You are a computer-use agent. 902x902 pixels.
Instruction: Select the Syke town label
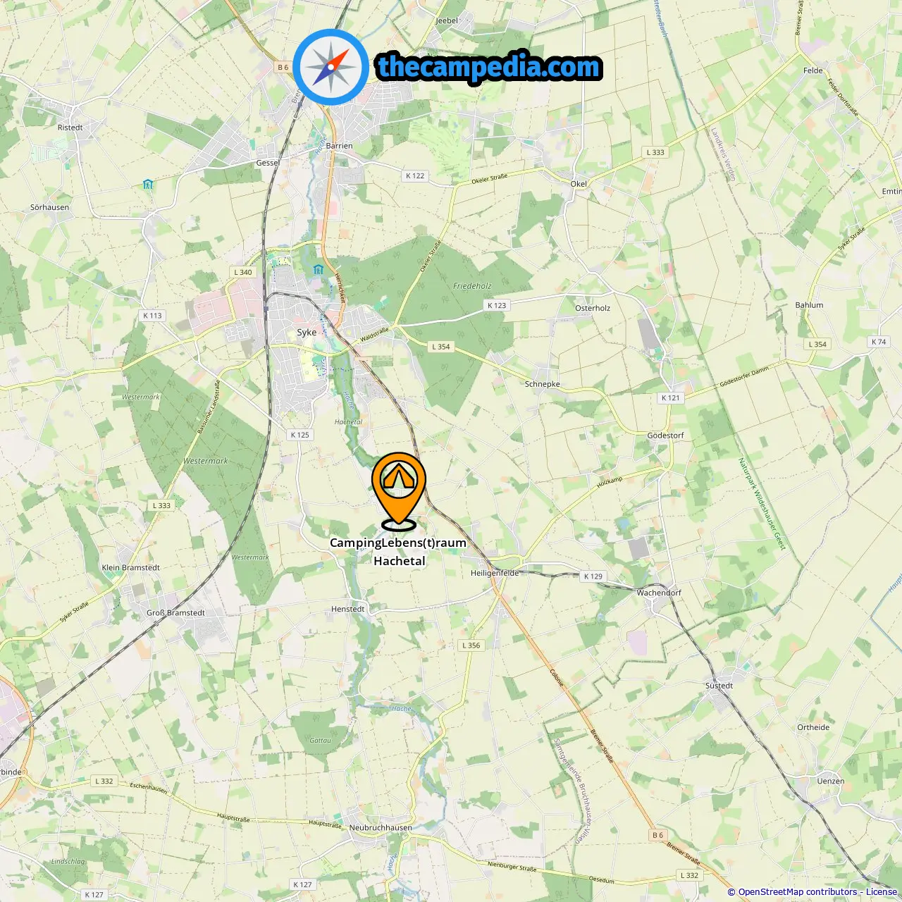(307, 332)
